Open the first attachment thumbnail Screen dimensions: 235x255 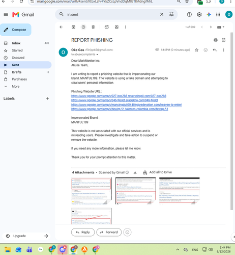click(x=92, y=191)
